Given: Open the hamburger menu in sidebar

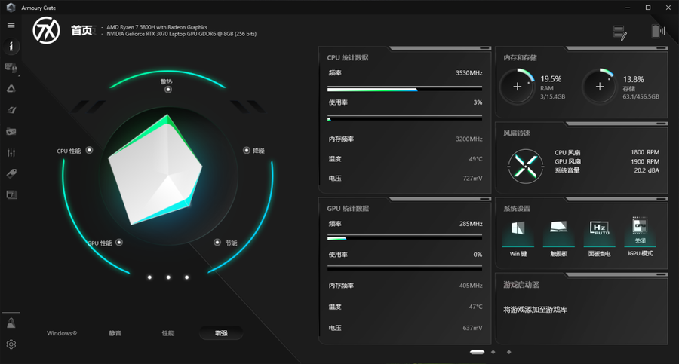Looking at the screenshot, I should point(11,26).
